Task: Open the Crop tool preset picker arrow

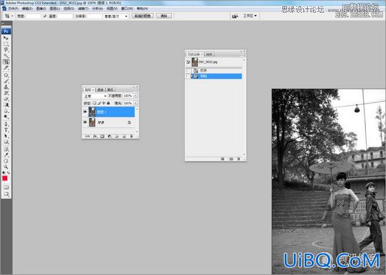Action: [12, 16]
